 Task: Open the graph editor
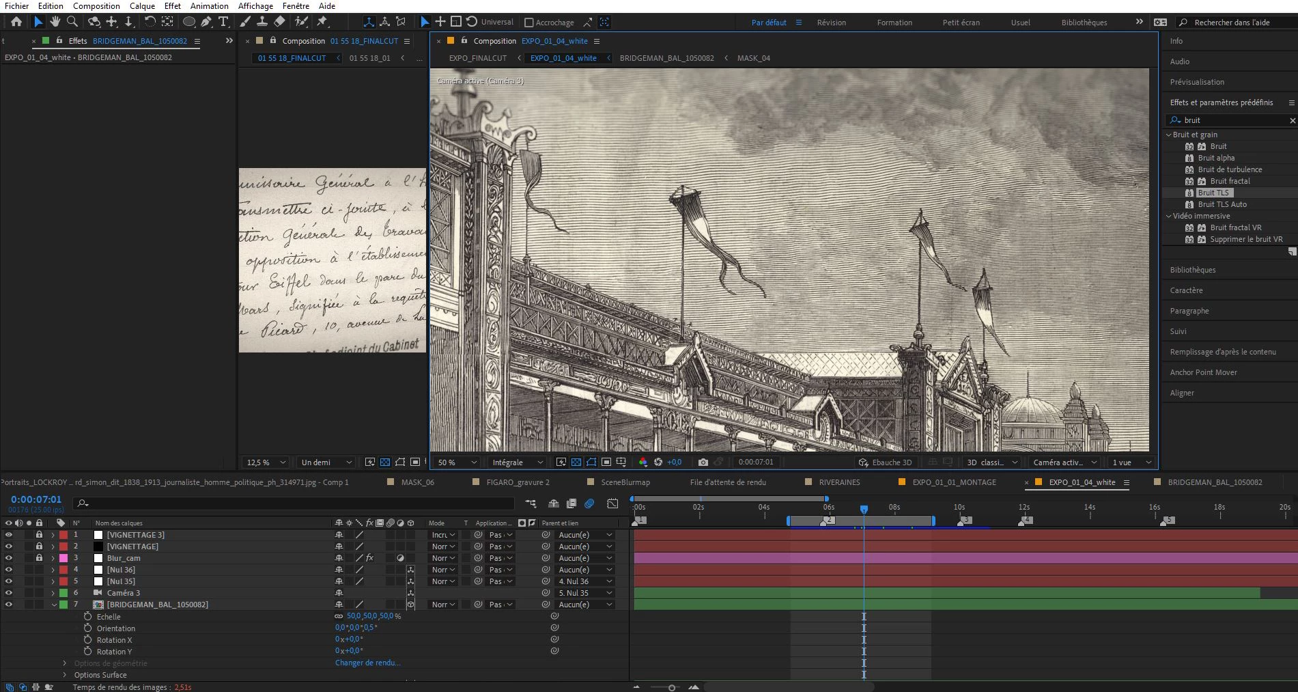point(612,503)
